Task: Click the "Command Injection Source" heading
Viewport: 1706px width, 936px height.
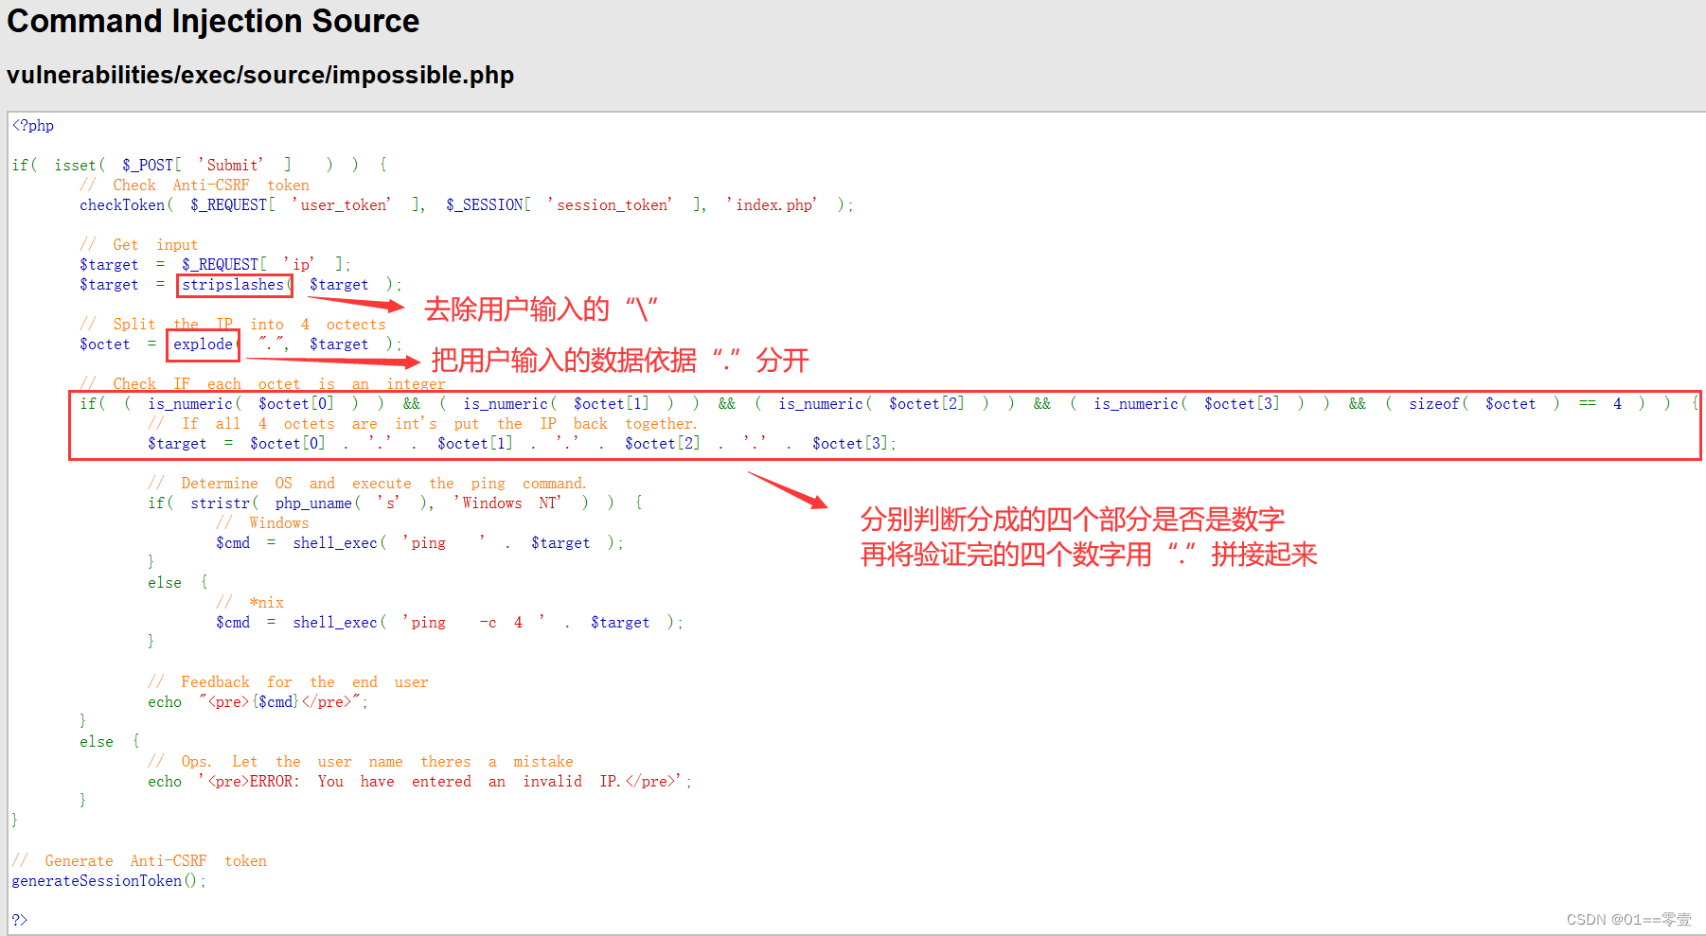Action: click(x=213, y=21)
